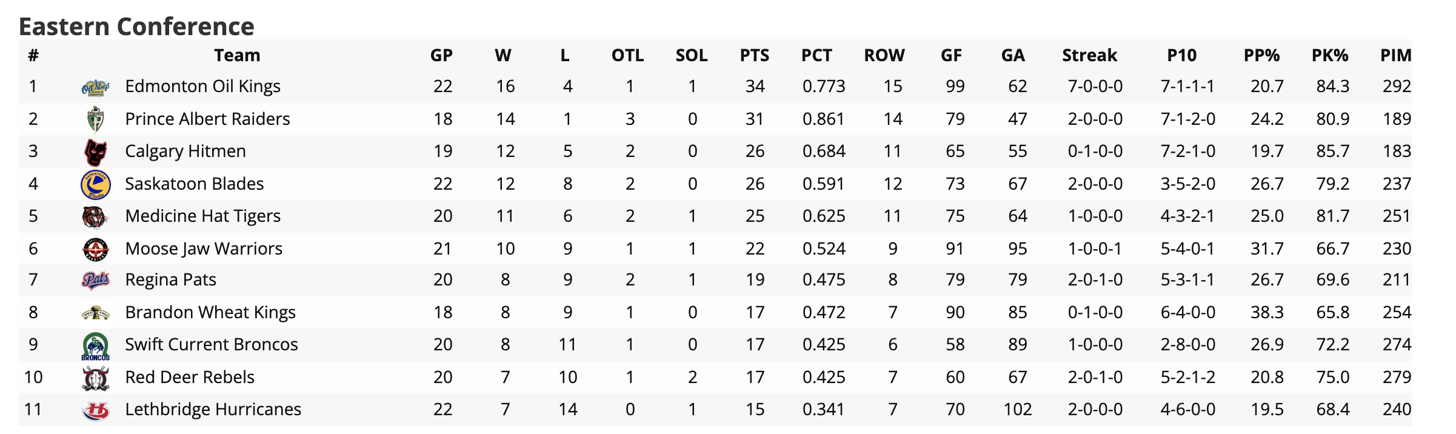1456x434 pixels.
Task: Click the Eastern Conference heading
Action: [x=136, y=27]
